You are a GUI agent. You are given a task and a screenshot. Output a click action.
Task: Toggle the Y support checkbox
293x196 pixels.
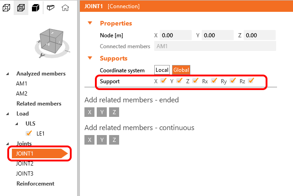[179, 81]
